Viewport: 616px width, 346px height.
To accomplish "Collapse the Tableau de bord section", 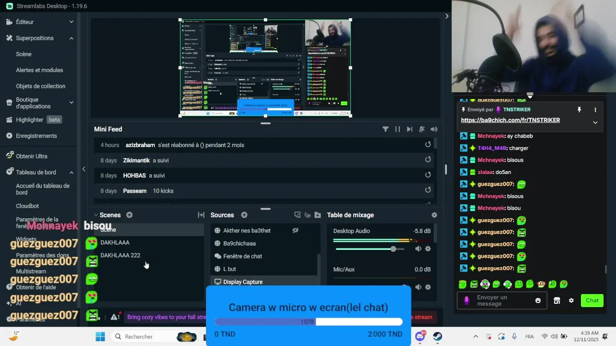I will 71,172.
